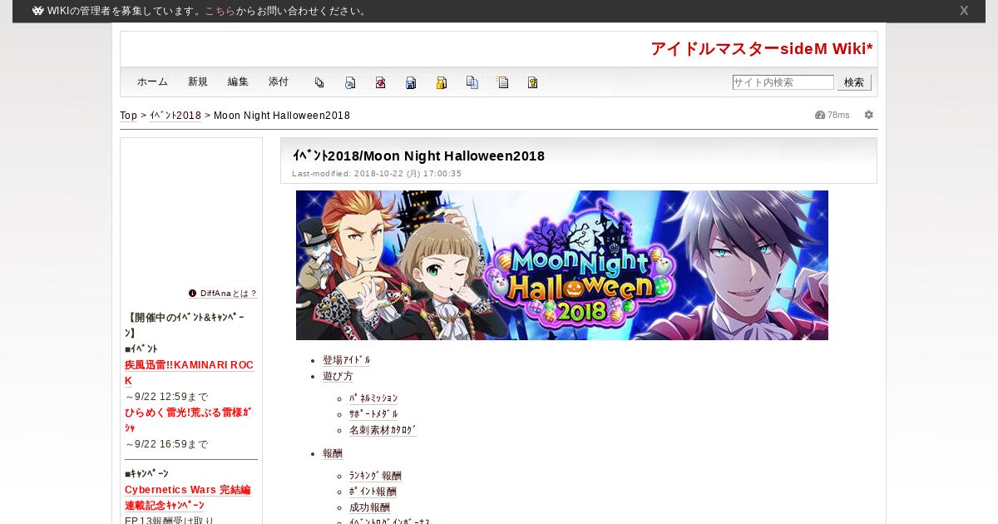
Task: Open the help question mark icon
Action: click(x=533, y=82)
